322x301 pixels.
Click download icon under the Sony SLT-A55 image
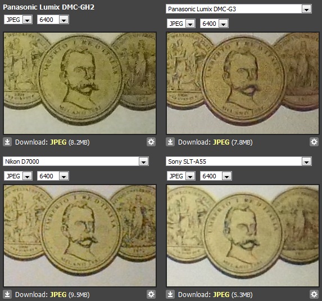click(170, 294)
